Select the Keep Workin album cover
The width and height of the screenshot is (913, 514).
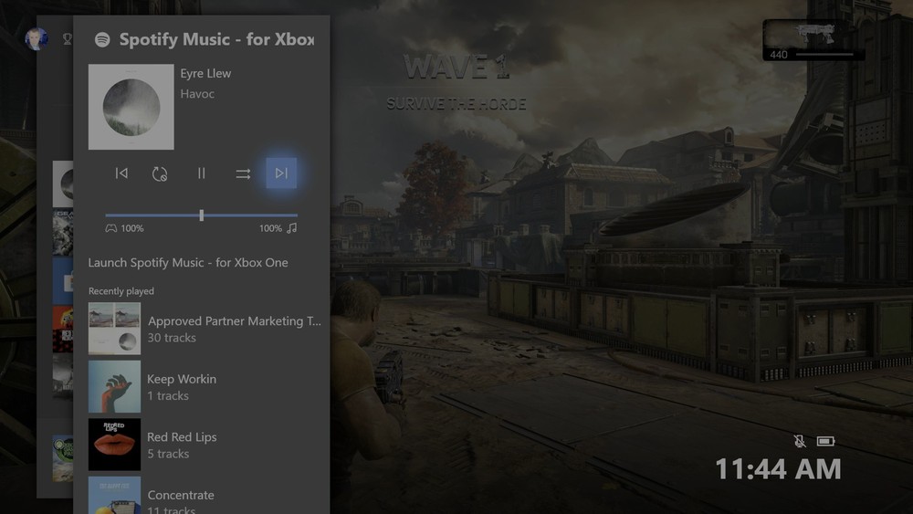[x=114, y=387]
